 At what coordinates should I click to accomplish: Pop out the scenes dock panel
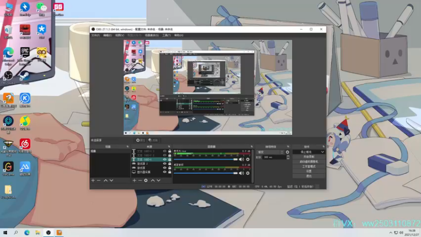(x=127, y=147)
